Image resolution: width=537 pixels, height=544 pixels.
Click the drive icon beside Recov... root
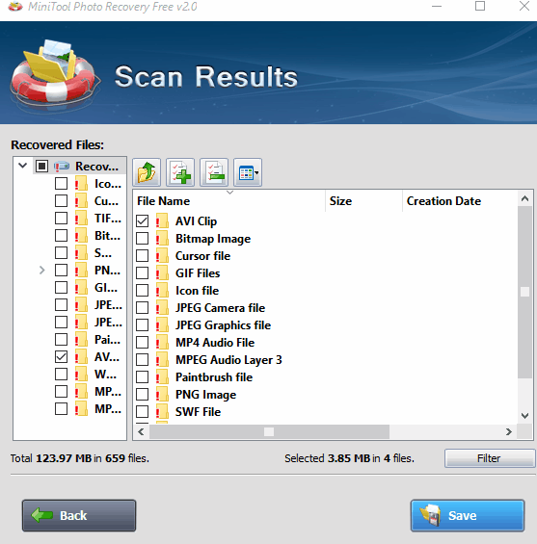(x=62, y=167)
